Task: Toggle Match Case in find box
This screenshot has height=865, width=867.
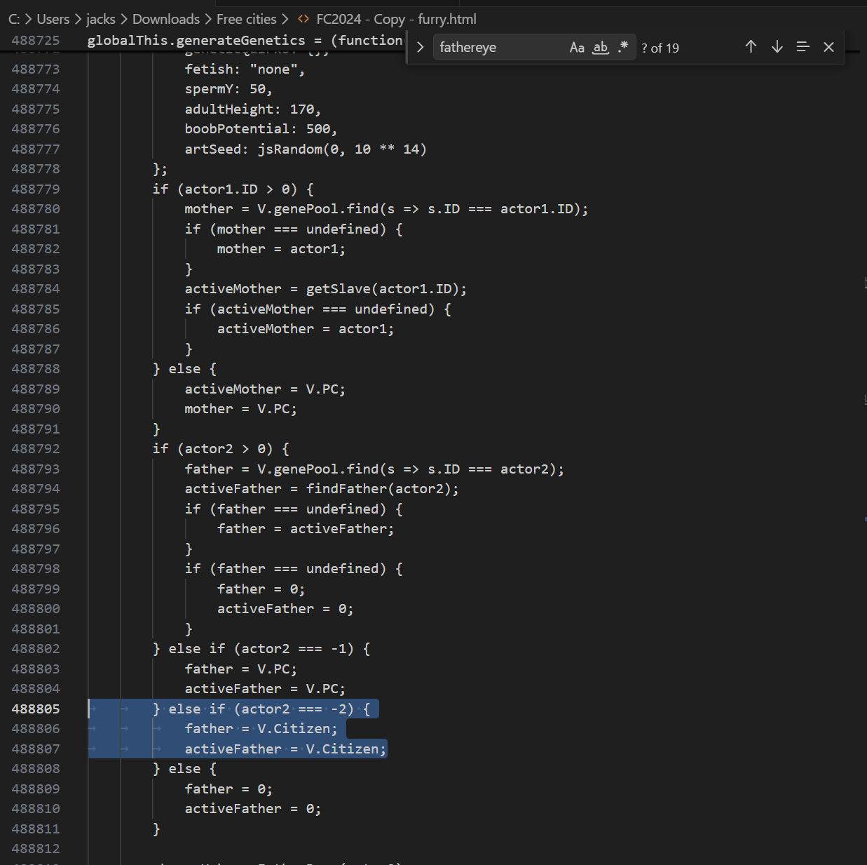Action: click(577, 48)
